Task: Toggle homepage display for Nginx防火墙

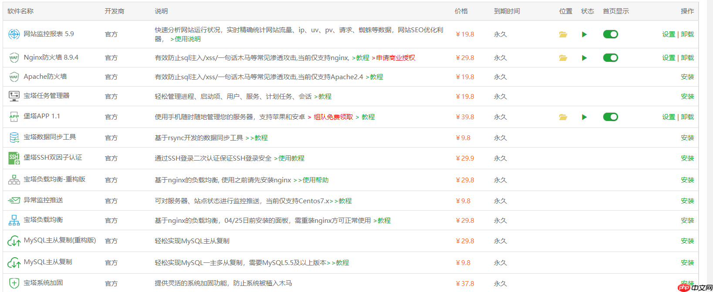Action: [610, 58]
